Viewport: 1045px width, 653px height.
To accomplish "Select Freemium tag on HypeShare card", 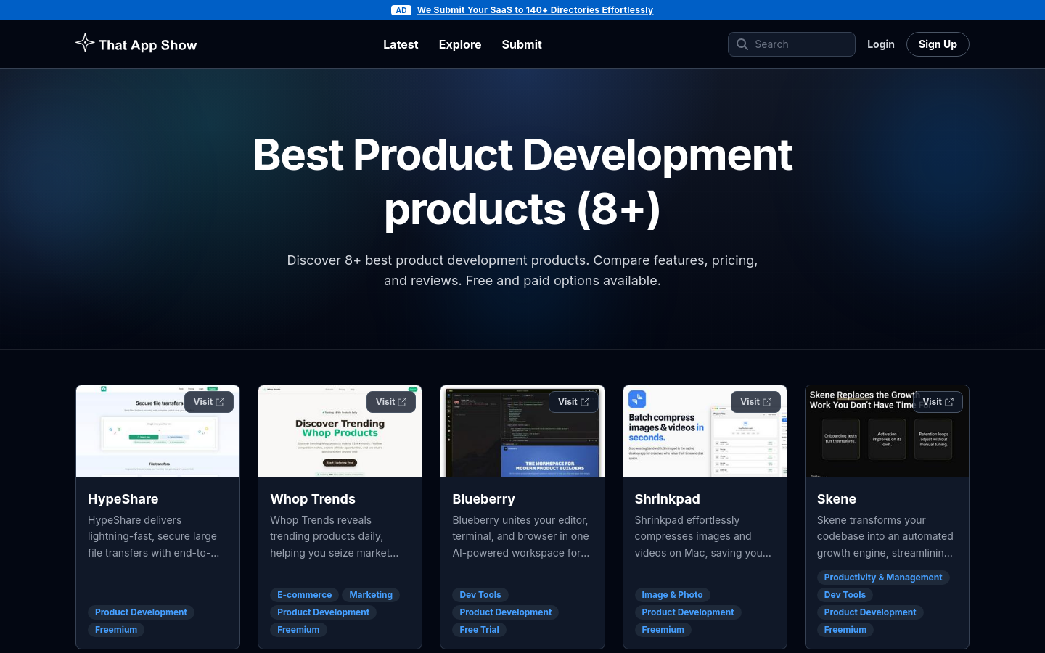I will (x=116, y=630).
